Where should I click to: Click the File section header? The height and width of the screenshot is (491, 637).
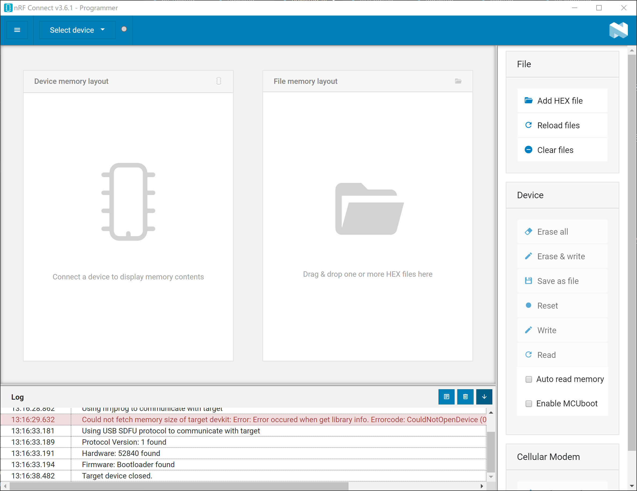(x=562, y=64)
